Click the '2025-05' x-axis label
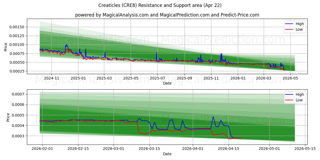This screenshot has height=160, width=320. [131, 78]
